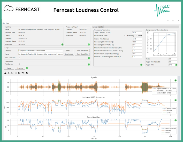Click the '18.42 LU' processed loudness range

click(x=82, y=33)
